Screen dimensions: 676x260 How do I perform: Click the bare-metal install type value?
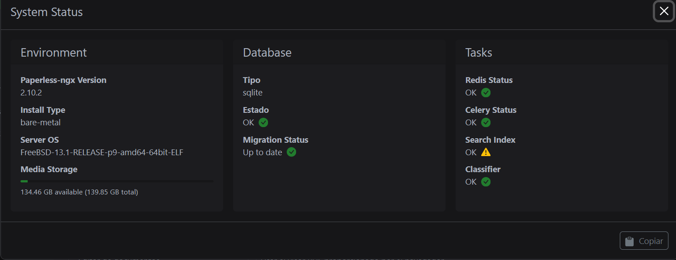pos(41,122)
